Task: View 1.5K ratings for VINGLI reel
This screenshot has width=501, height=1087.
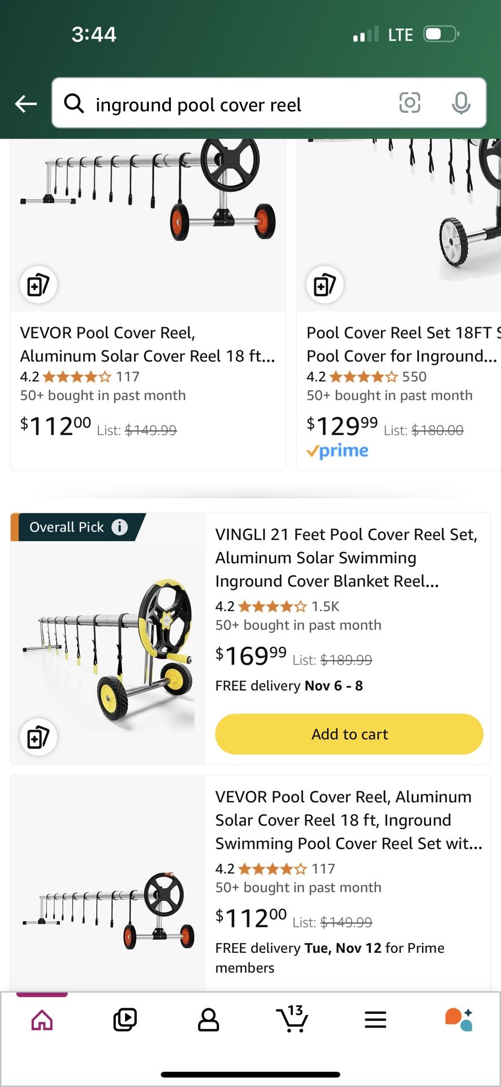Action: point(325,606)
